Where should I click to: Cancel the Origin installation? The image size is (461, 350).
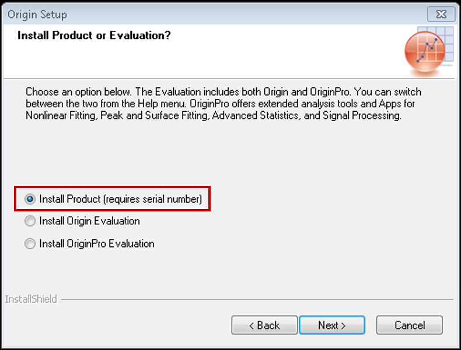(x=409, y=325)
